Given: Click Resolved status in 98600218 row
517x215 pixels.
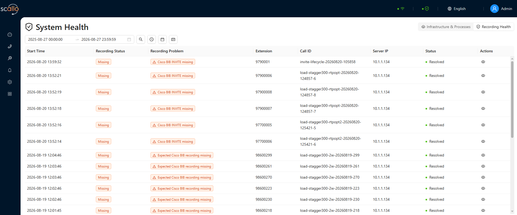Looking at the screenshot, I should tap(435, 210).
